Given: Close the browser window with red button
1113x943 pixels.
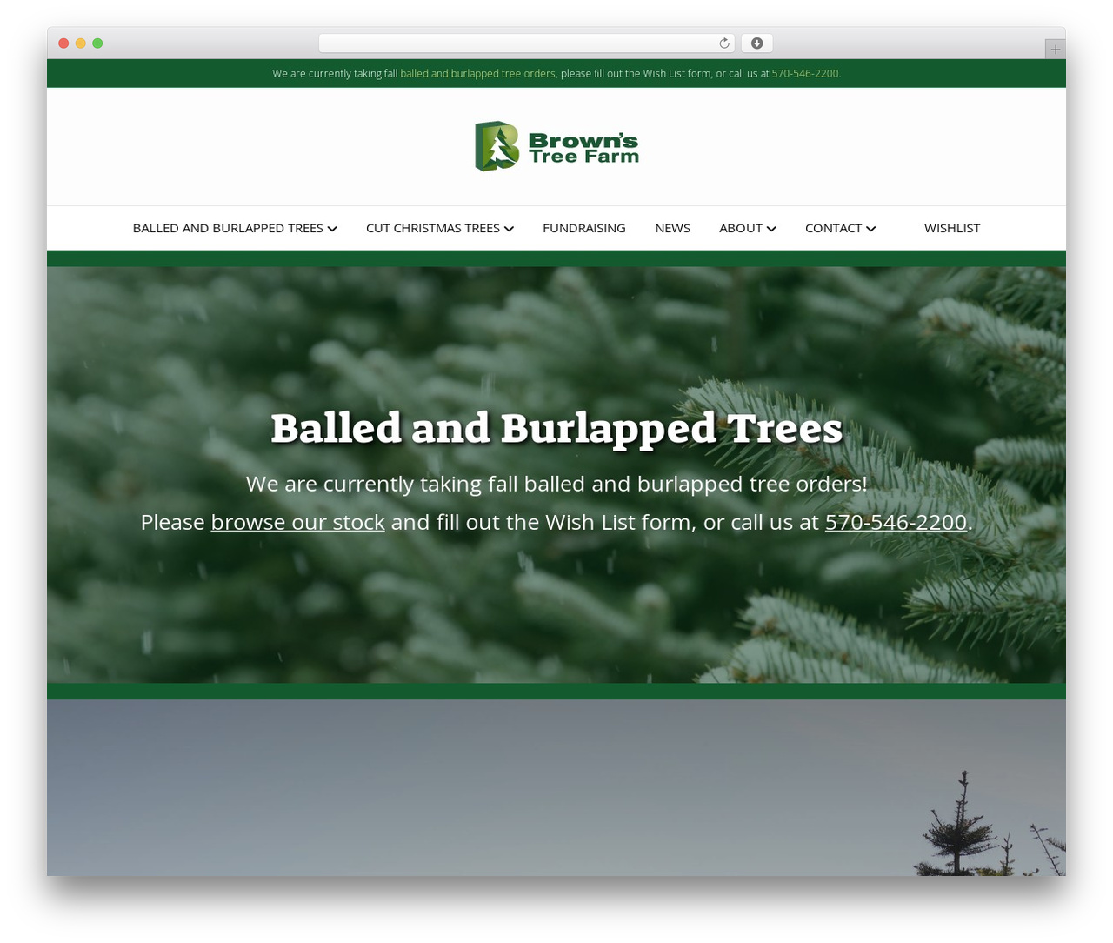Looking at the screenshot, I should point(63,43).
